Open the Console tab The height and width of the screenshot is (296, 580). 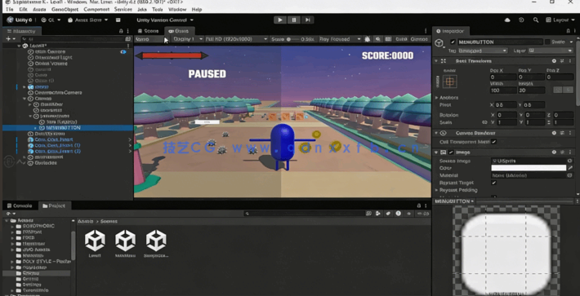pos(20,205)
